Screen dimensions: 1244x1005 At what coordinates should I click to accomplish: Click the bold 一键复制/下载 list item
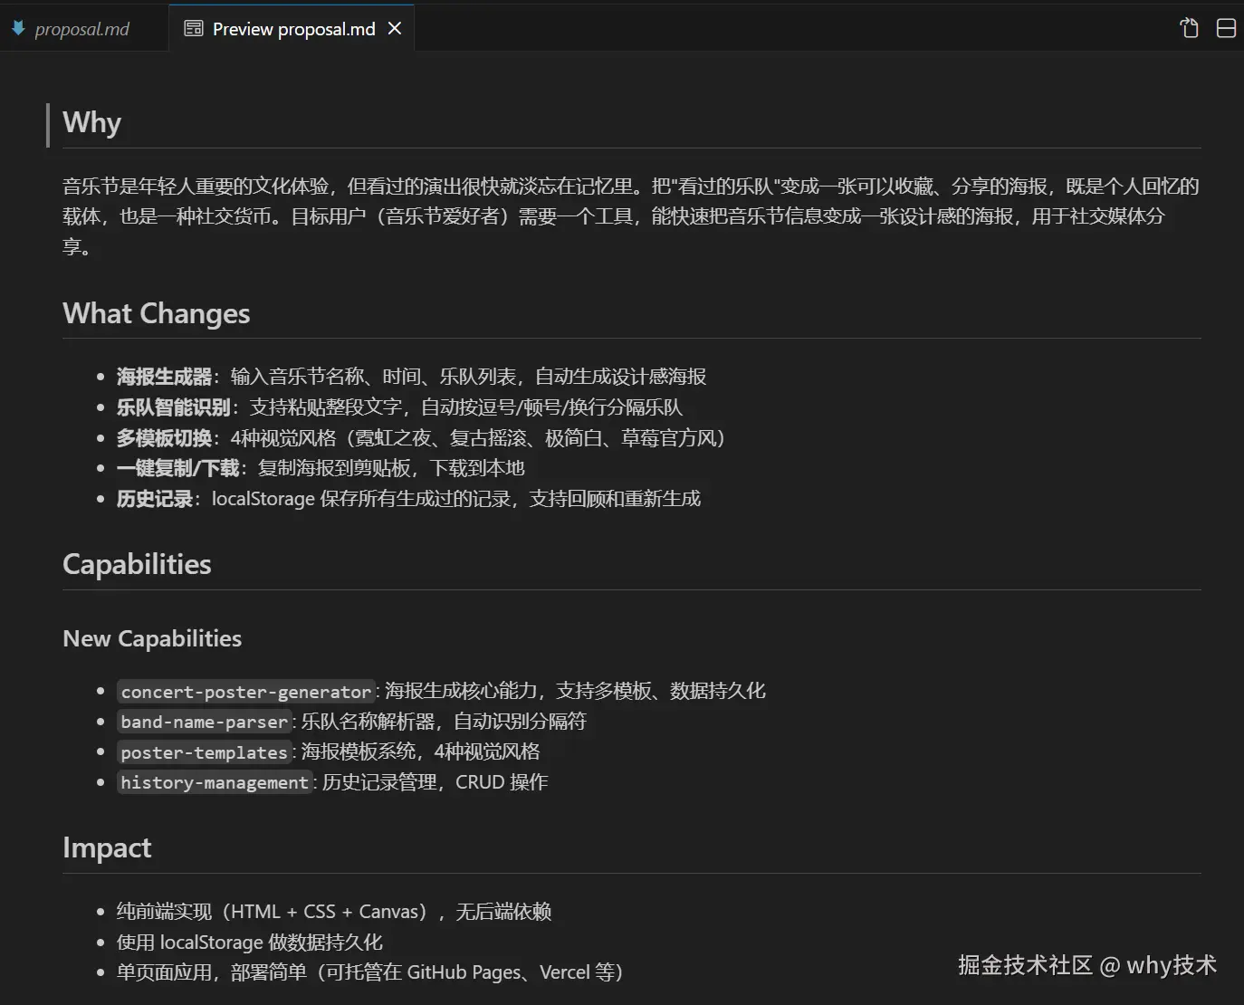(177, 468)
